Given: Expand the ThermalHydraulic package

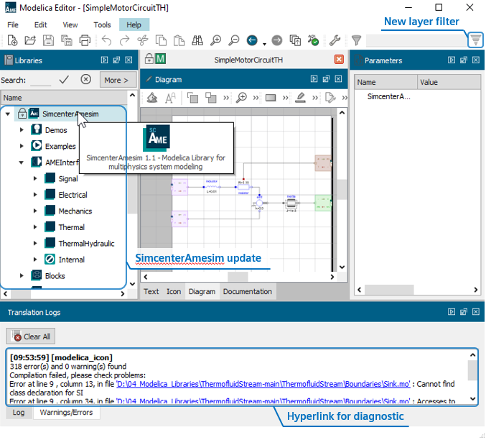Looking at the screenshot, I should click(x=35, y=243).
